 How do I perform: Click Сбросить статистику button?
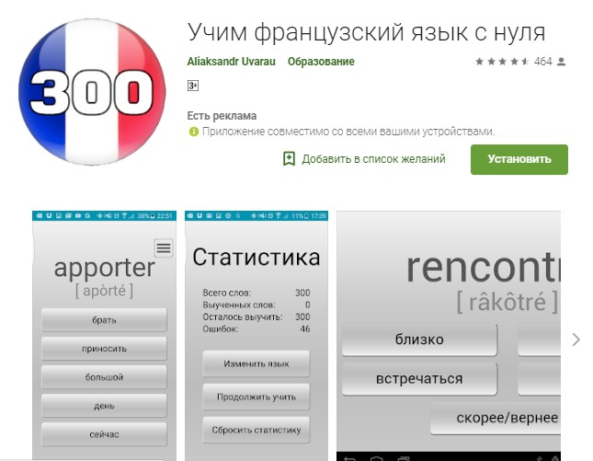[x=257, y=430]
